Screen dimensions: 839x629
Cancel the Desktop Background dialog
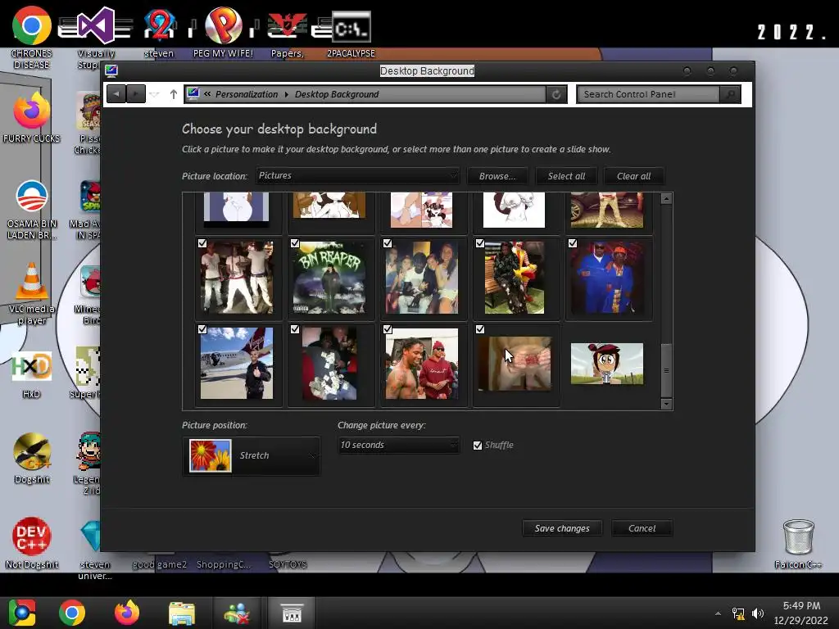(642, 528)
